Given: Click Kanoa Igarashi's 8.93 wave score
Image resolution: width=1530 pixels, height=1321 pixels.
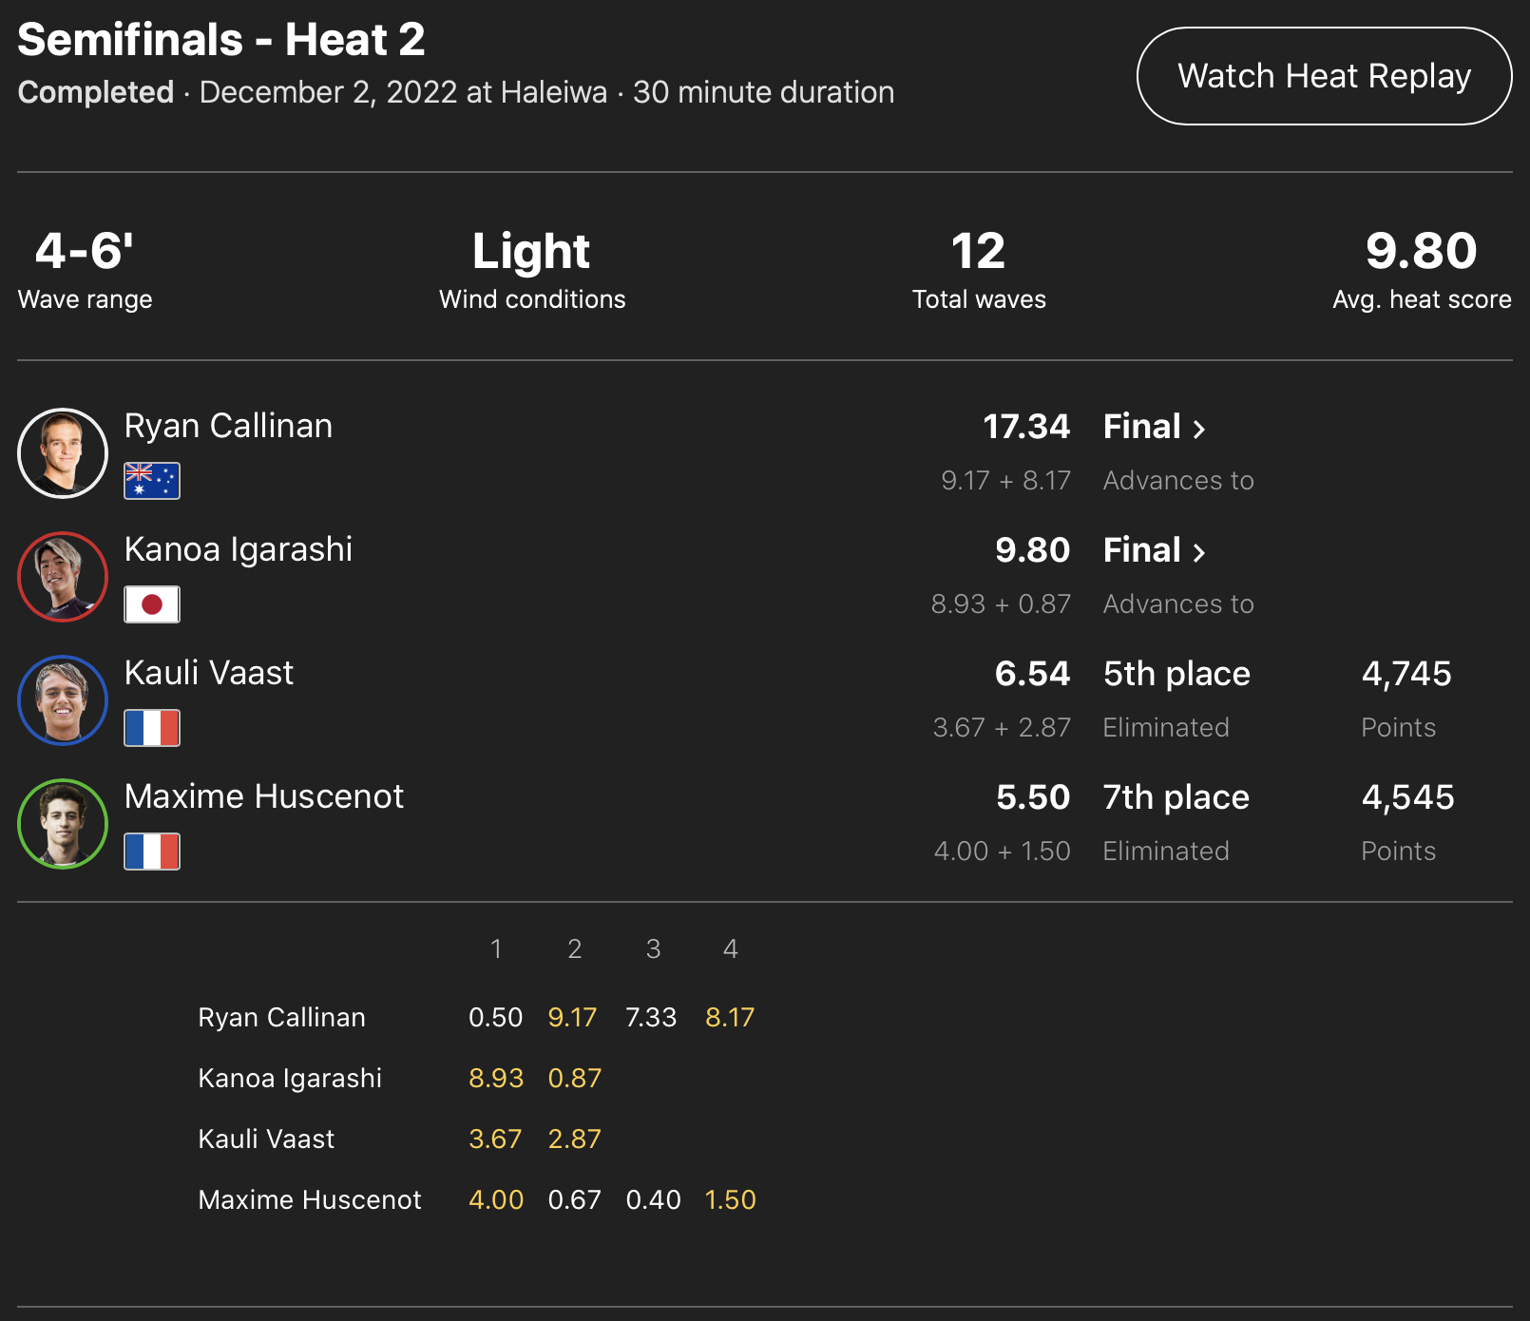Looking at the screenshot, I should 496,1079.
